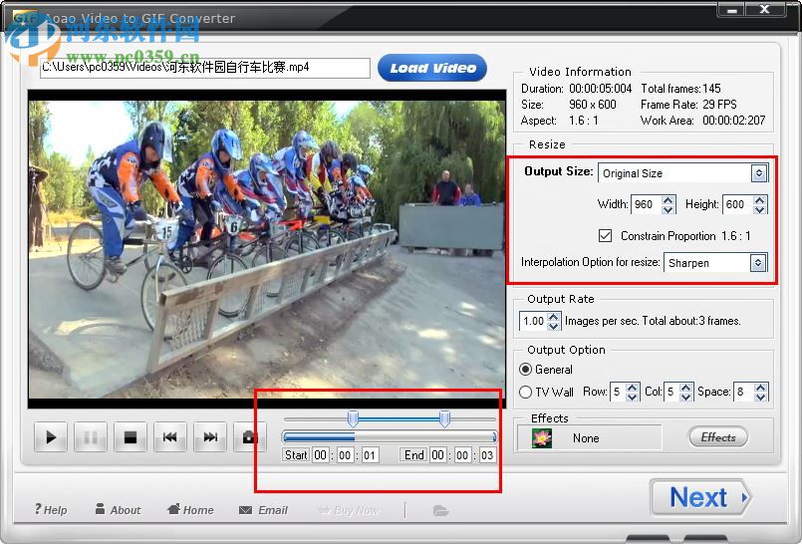Jump to previous frame button
This screenshot has height=544, width=802.
[170, 436]
